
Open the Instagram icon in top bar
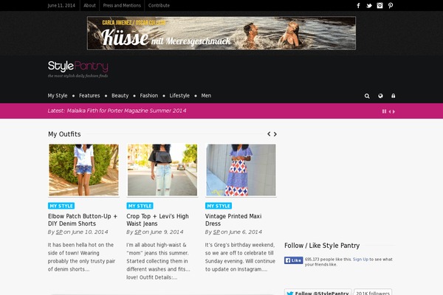click(x=380, y=5)
